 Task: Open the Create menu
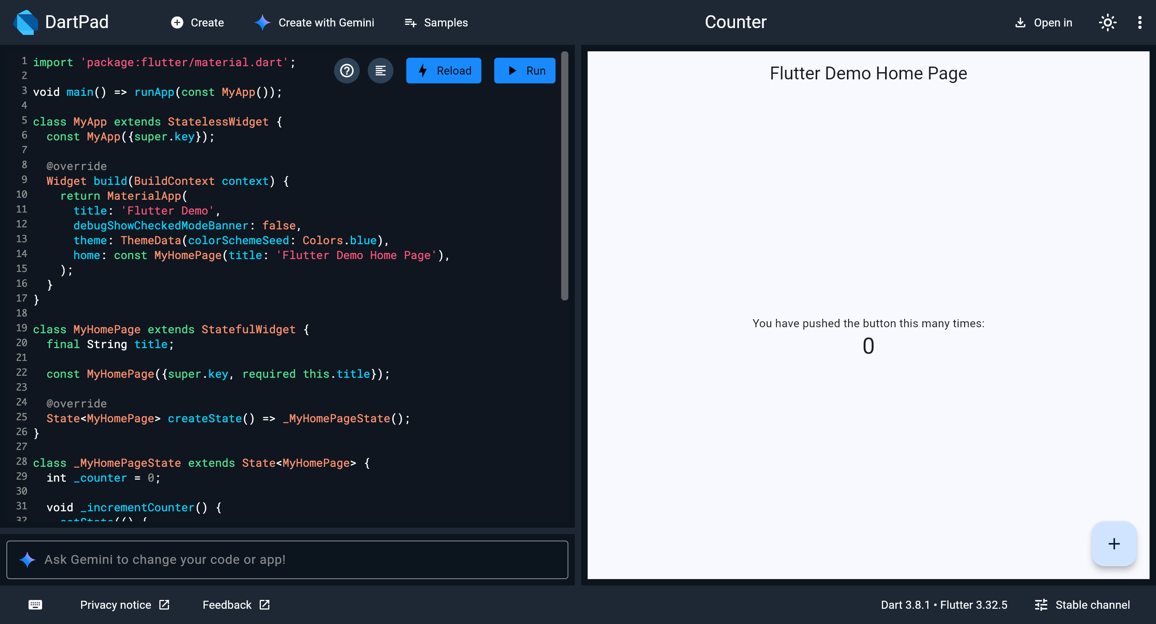[197, 22]
